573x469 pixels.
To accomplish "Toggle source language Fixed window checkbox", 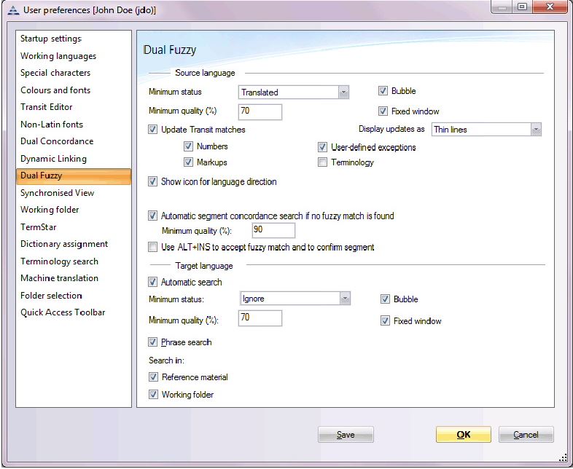I will point(383,111).
